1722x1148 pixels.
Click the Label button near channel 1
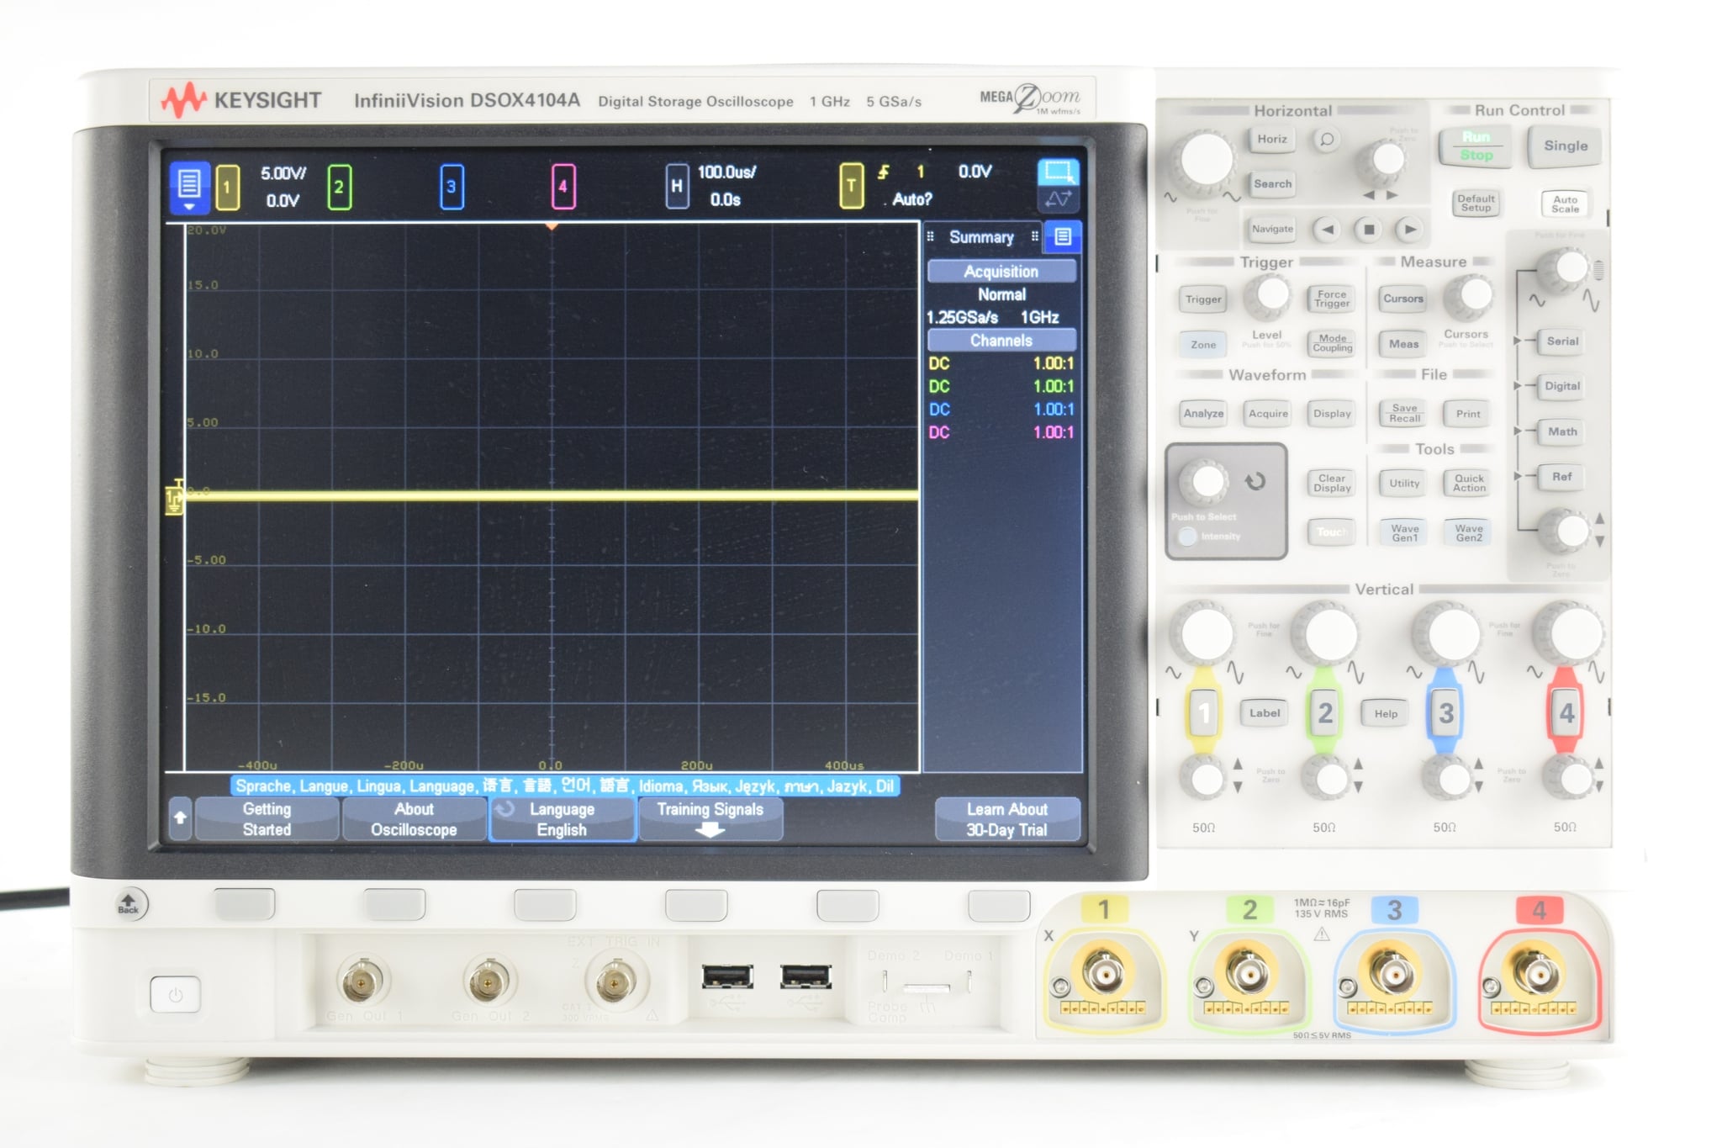[x=1264, y=713]
